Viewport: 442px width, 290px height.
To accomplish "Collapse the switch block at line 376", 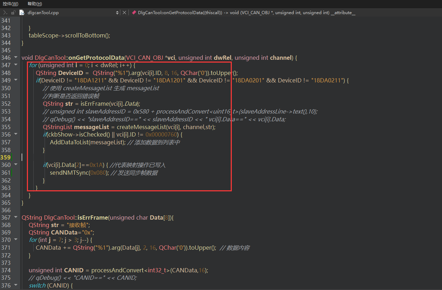I will pos(16,285).
